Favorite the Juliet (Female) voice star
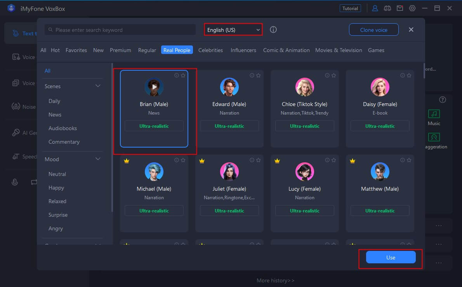 [259, 160]
